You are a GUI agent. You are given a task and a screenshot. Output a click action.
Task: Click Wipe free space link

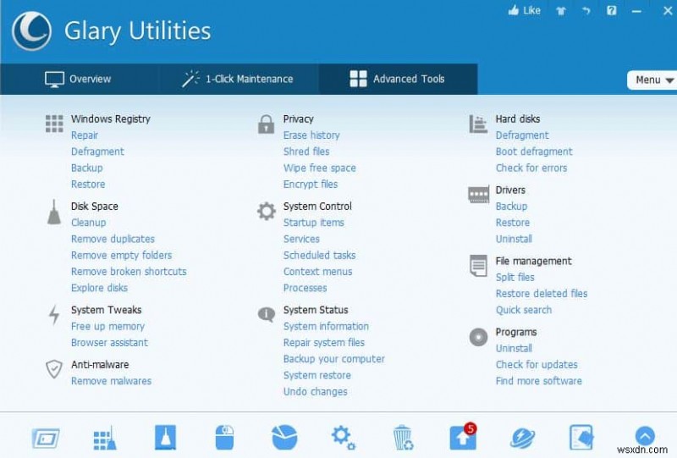click(320, 168)
